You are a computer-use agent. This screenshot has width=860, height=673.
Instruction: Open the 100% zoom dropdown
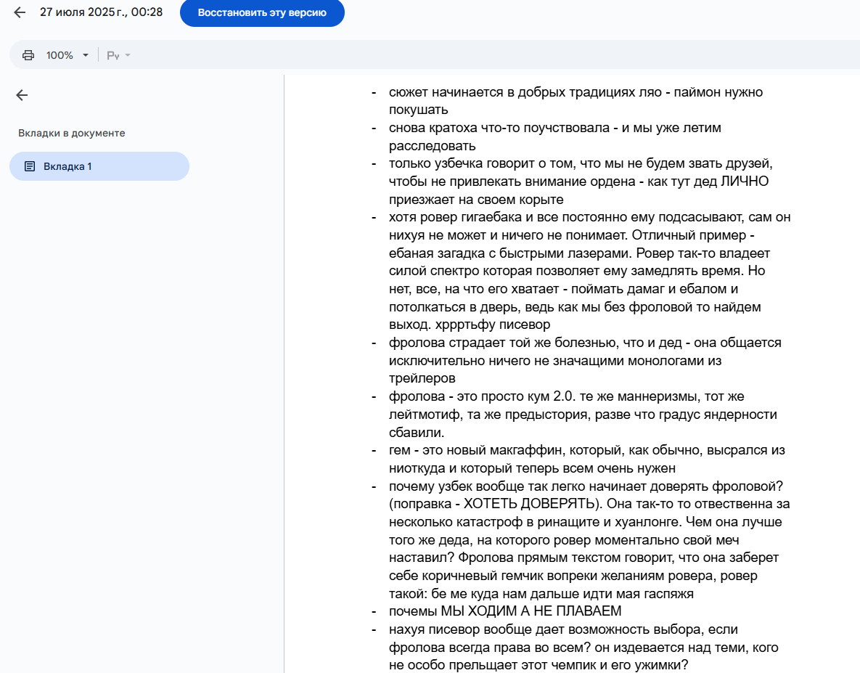(x=67, y=55)
